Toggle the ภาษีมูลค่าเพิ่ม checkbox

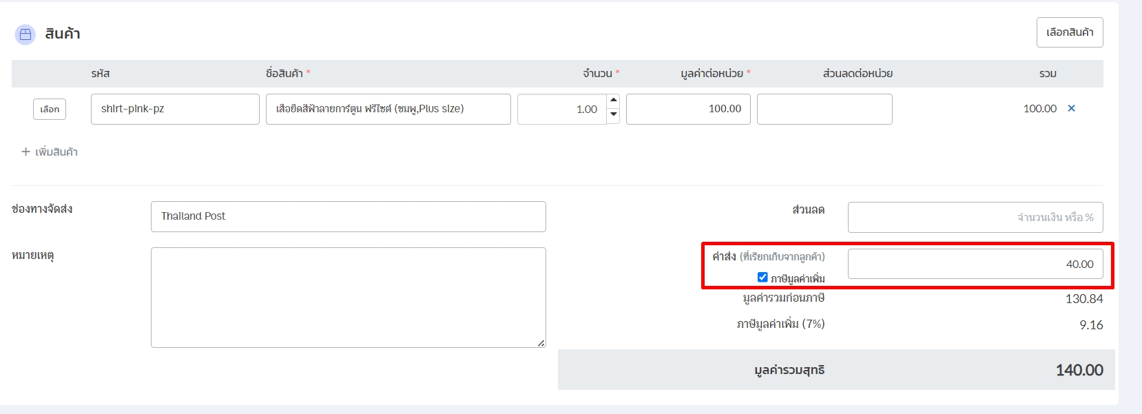click(x=762, y=277)
